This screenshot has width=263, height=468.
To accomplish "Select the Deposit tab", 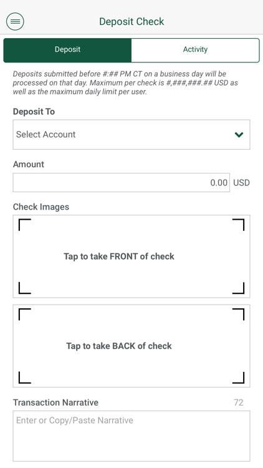I will pyautogui.click(x=67, y=49).
